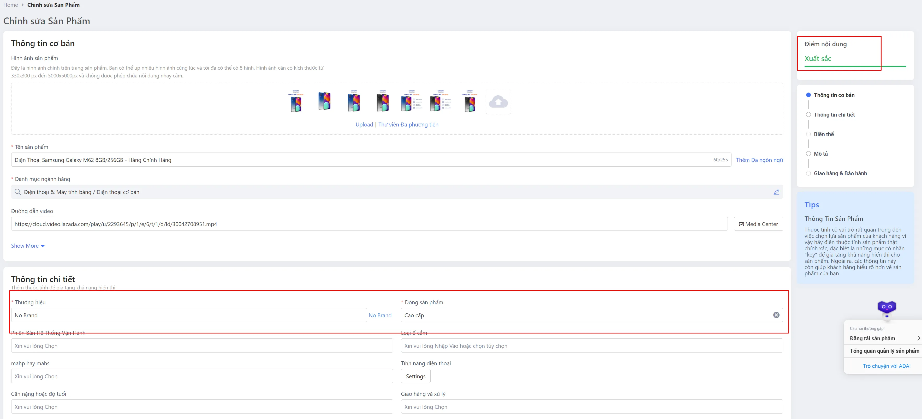This screenshot has width=922, height=419.
Task: Open Media Center button
Action: click(758, 224)
